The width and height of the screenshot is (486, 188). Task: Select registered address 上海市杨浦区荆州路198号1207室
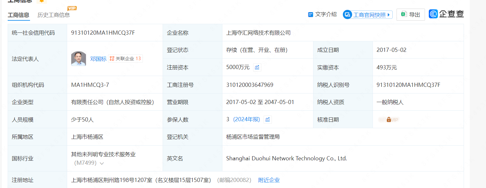click(x=111, y=180)
